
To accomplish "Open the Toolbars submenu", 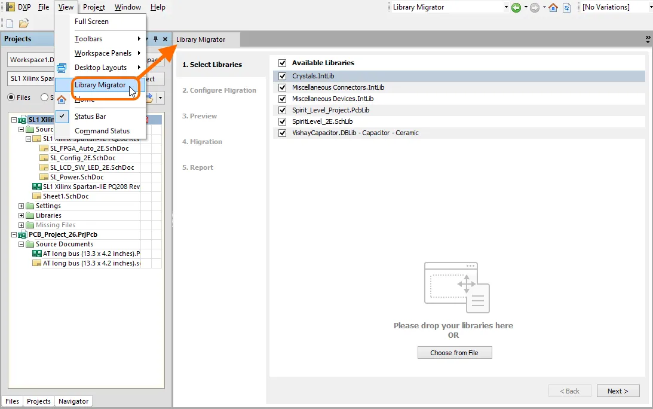I will coord(100,39).
